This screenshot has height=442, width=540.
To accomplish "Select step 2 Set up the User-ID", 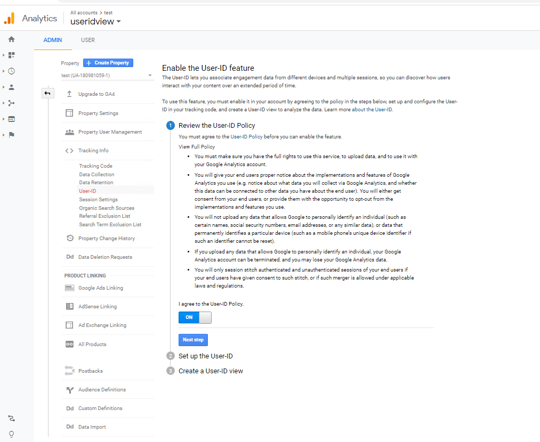I will 206,356.
